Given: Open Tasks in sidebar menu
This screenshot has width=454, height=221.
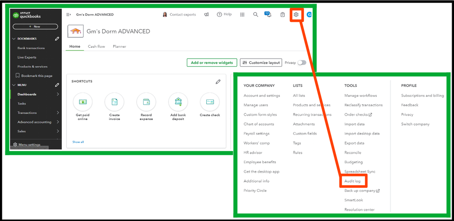Looking at the screenshot, I should pyautogui.click(x=22, y=103).
